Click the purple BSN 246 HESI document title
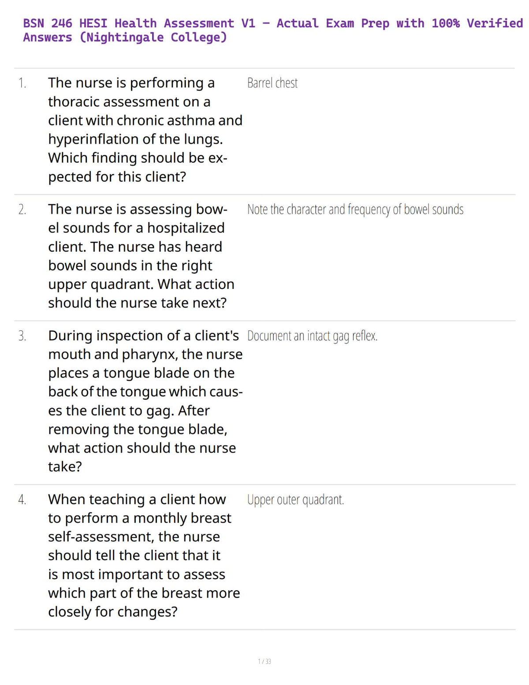The image size is (529, 685). click(273, 30)
